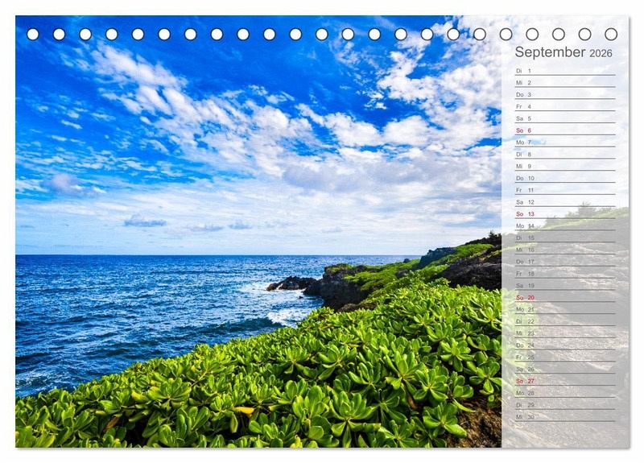
Task: Click the Sunday 13 date row
Action: pyautogui.click(x=563, y=214)
